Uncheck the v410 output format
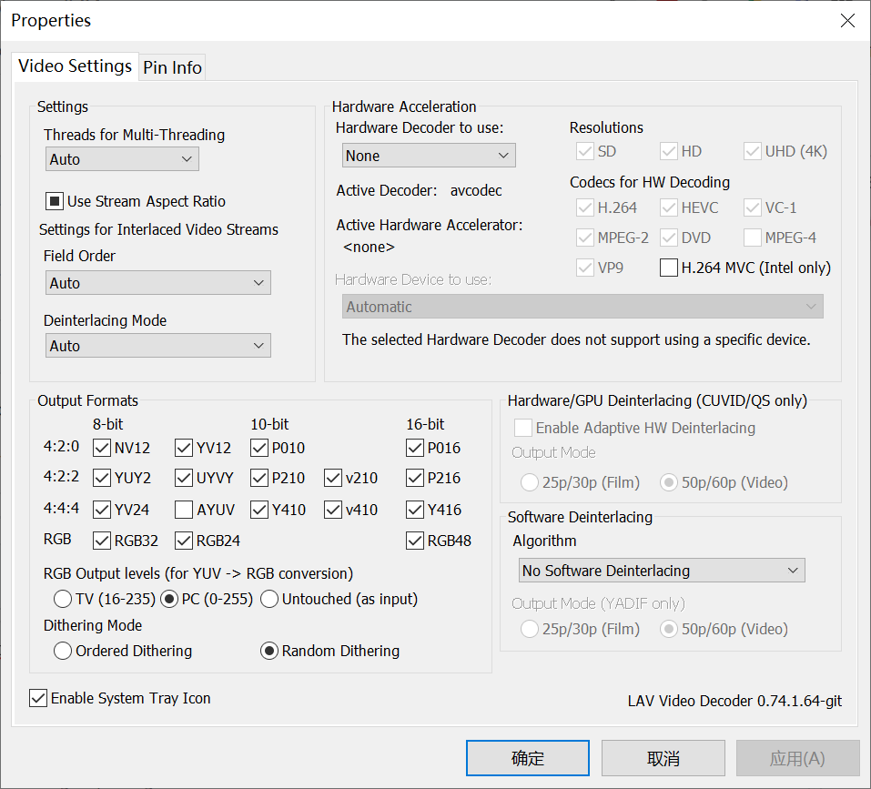This screenshot has width=871, height=789. pos(333,509)
